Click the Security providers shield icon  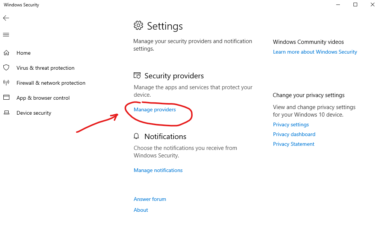coord(137,75)
